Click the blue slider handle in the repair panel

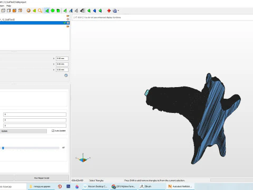(3, 148)
